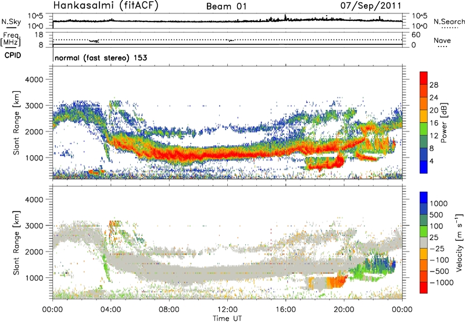
Task: Click the "Freq. [MHz]" axis label
Action: pyautogui.click(x=10, y=39)
